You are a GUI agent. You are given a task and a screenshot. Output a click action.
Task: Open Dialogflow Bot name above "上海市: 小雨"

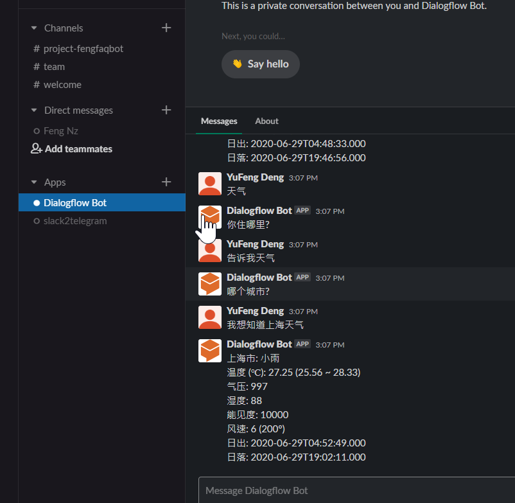point(259,344)
